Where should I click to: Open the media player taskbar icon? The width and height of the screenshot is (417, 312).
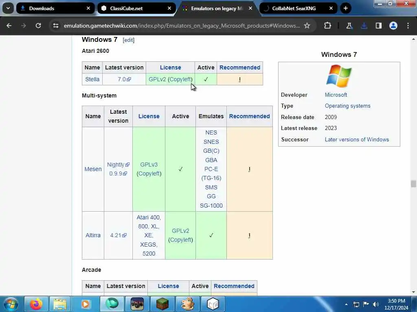click(86, 304)
